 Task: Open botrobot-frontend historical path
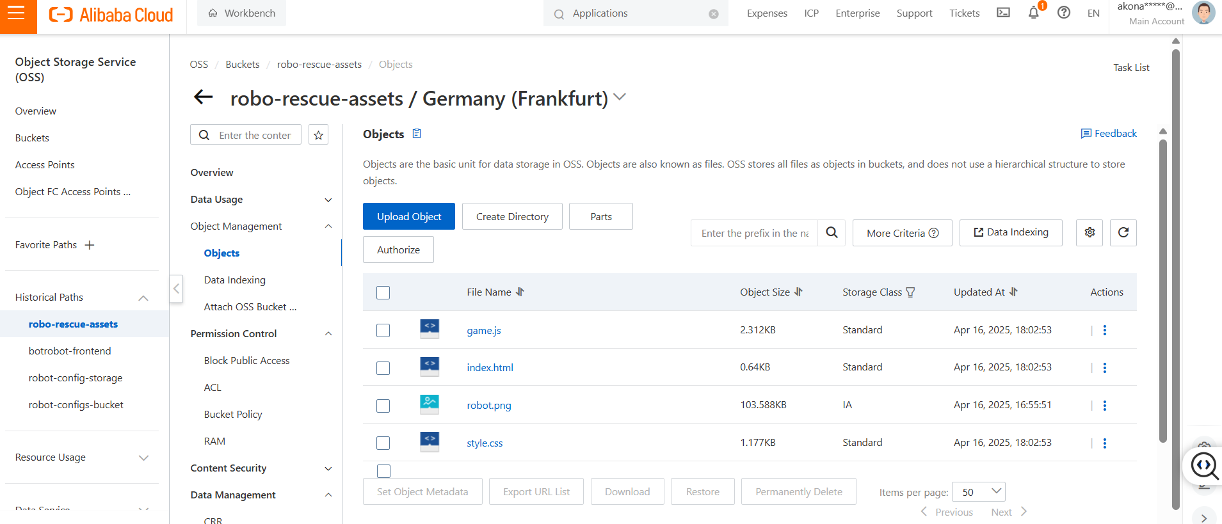click(70, 351)
